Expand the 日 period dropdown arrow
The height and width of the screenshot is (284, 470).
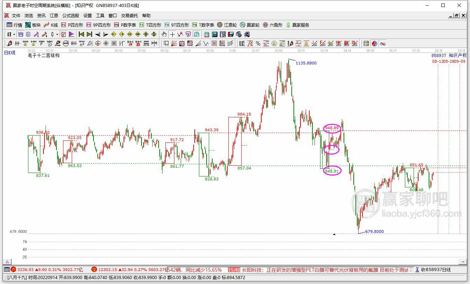pos(14,34)
